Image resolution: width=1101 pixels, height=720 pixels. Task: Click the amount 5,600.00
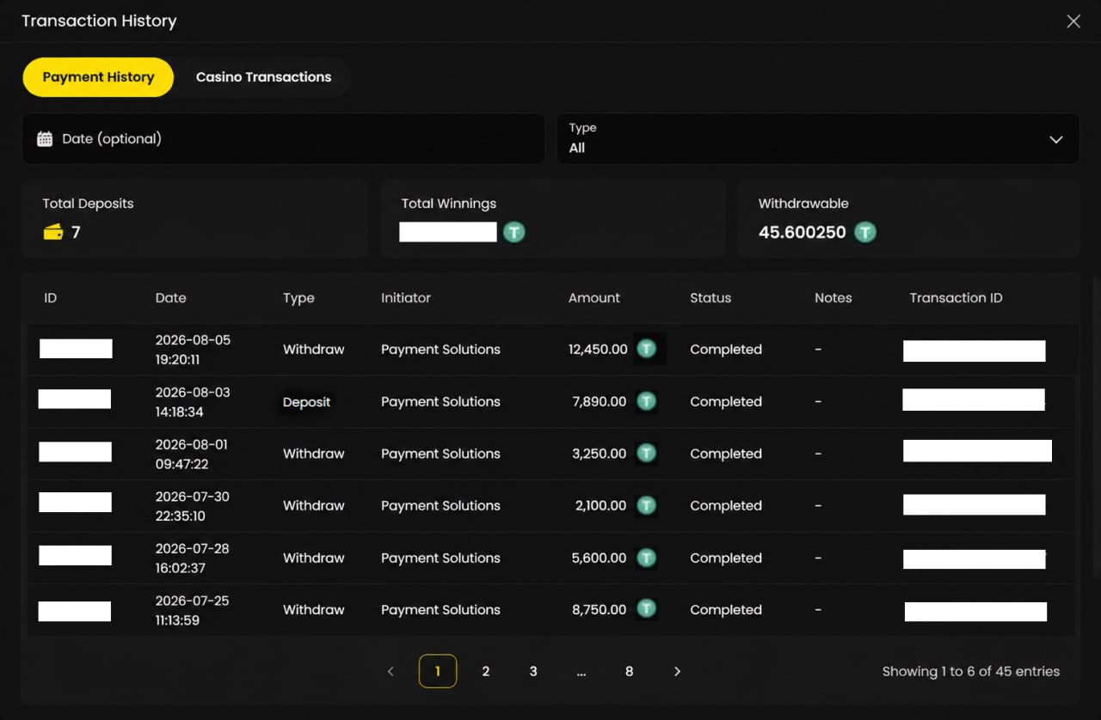pyautogui.click(x=599, y=558)
